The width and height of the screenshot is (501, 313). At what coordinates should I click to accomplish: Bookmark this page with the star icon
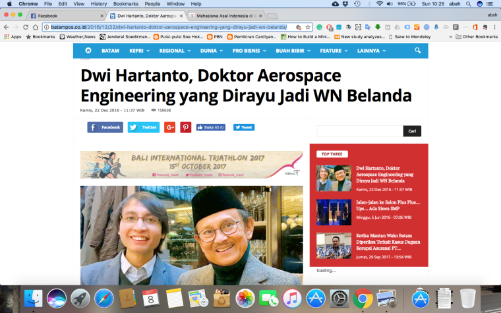[x=308, y=27]
